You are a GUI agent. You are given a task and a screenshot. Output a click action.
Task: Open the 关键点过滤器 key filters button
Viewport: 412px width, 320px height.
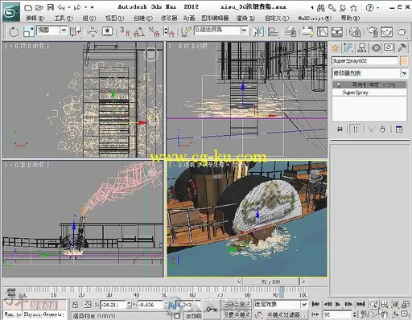pos(286,314)
